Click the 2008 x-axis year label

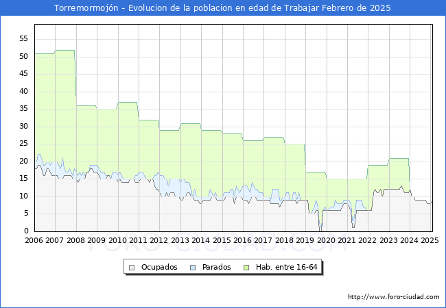[x=75, y=240]
